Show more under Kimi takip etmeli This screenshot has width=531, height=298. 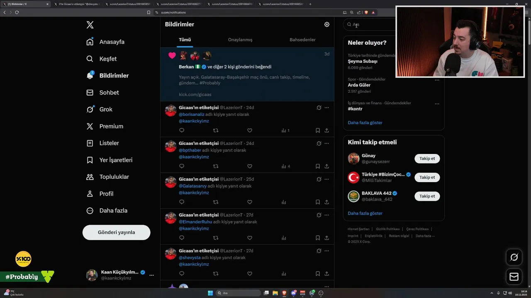tap(365, 213)
